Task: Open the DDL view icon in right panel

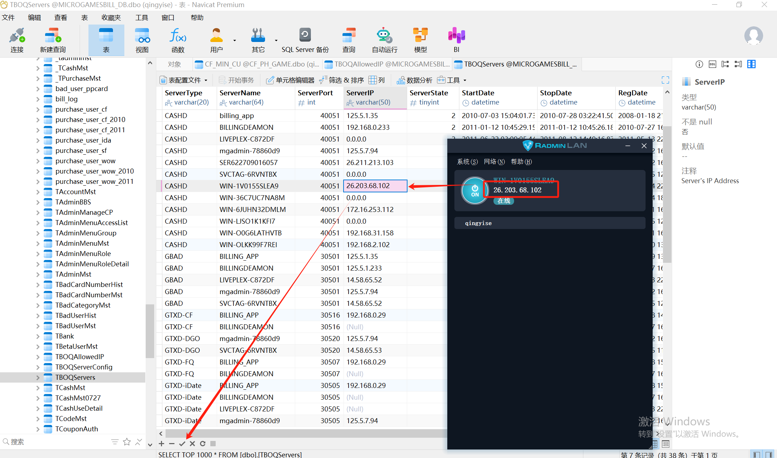Action: click(712, 64)
